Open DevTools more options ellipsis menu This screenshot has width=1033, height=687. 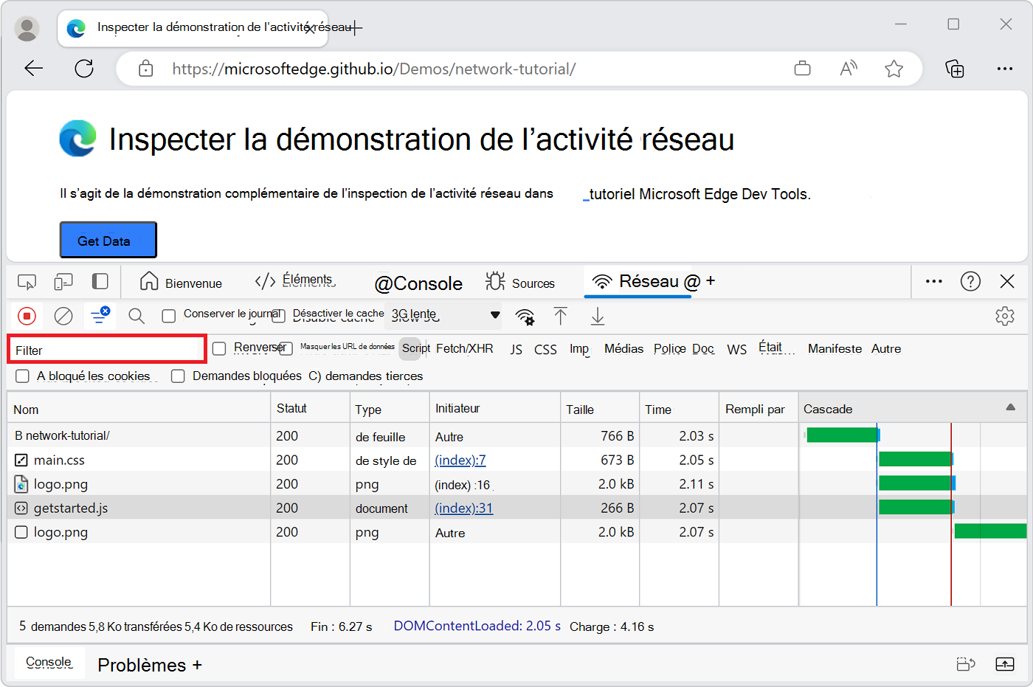click(x=934, y=281)
